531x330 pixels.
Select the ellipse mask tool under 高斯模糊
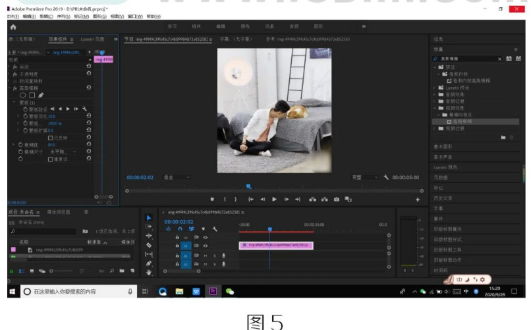click(x=23, y=95)
